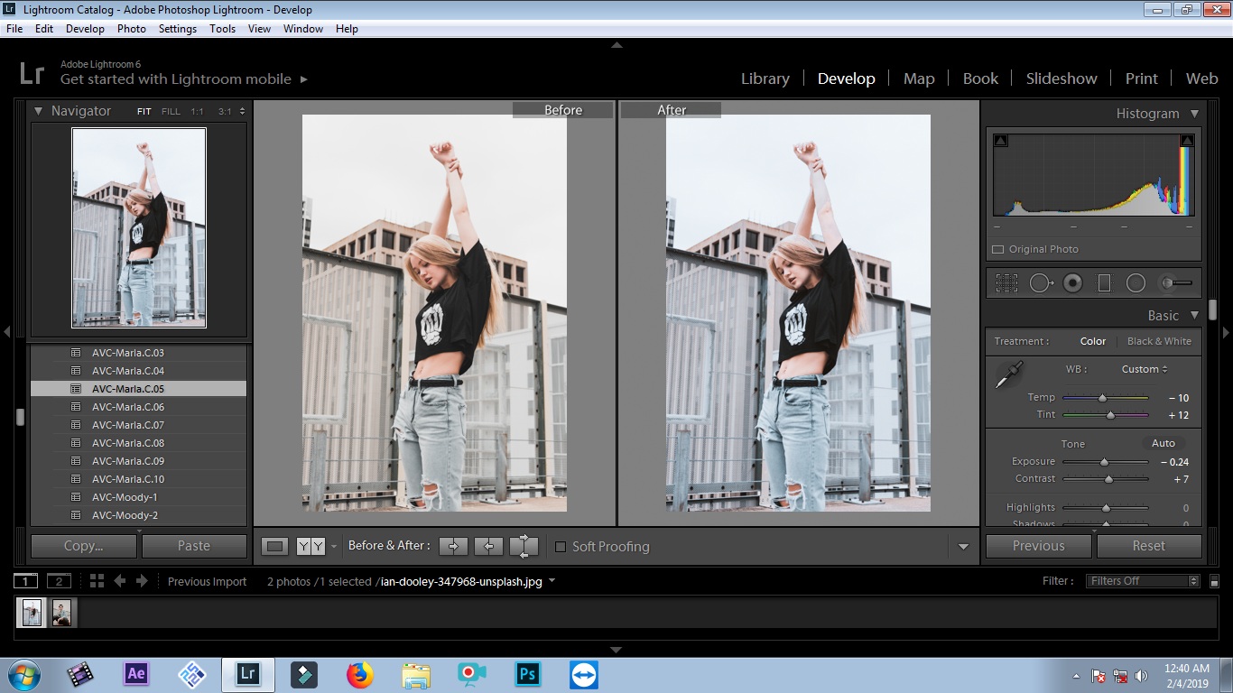
Task: Open the Develop menu
Action: 85,29
